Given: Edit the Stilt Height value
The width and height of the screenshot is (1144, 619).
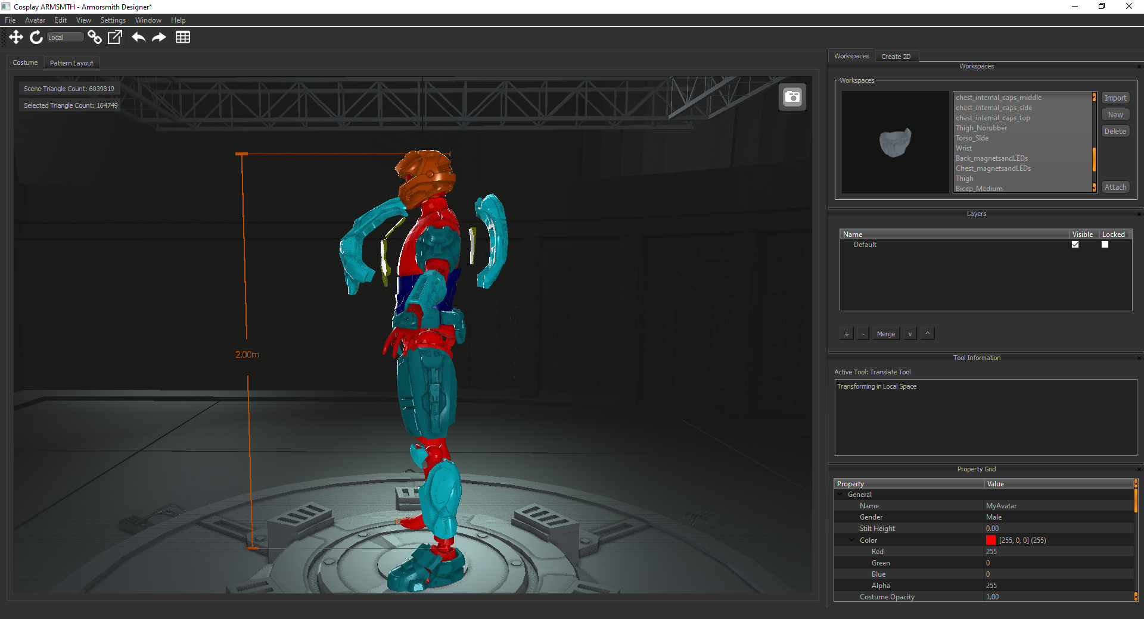Looking at the screenshot, I should pyautogui.click(x=1058, y=529).
